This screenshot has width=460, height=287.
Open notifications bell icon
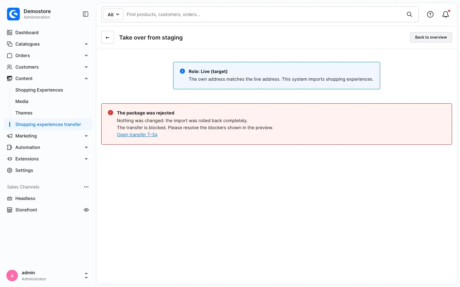[446, 14]
